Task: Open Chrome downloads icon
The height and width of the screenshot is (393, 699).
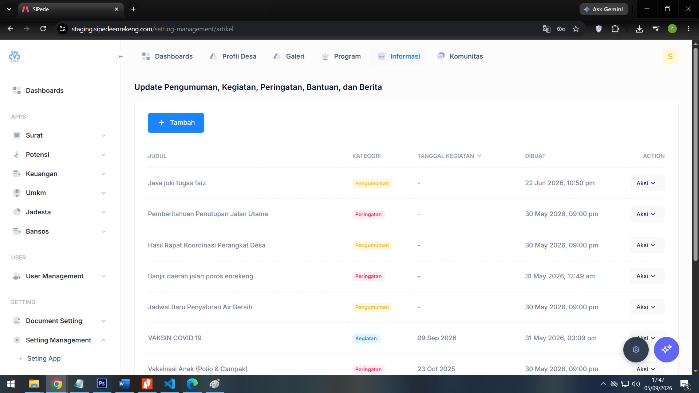Action: 639,29
